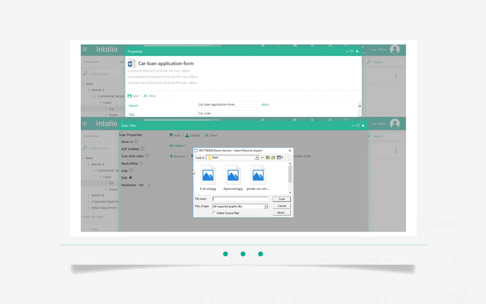Click Remove in the Scan Files image toolbar
Screen dimensions: 486x304
(x=177, y=156)
